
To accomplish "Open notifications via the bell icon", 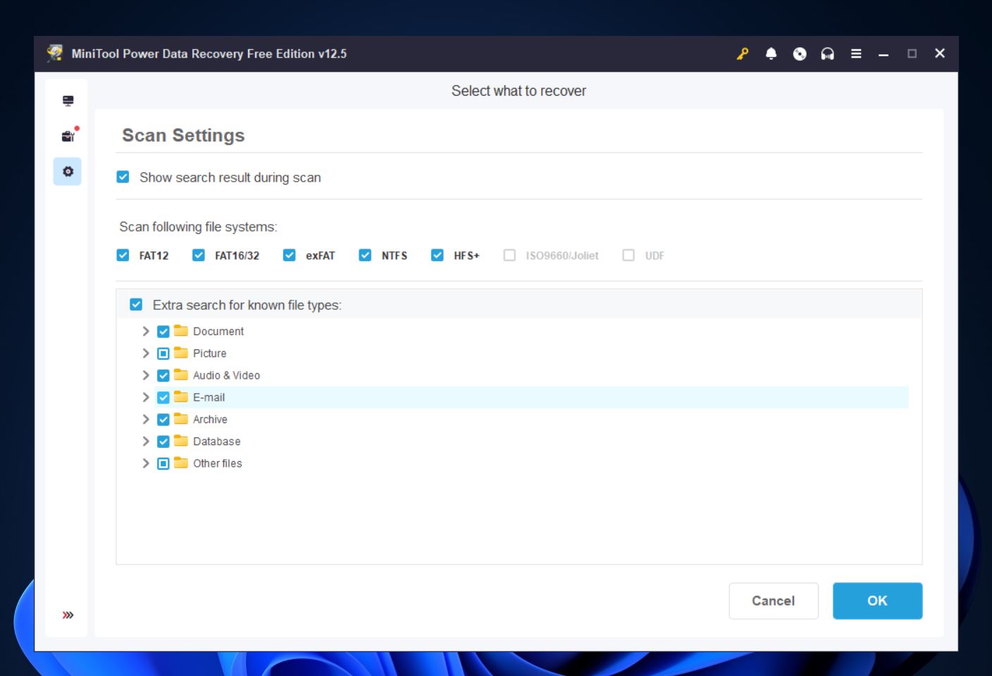I will pos(771,53).
